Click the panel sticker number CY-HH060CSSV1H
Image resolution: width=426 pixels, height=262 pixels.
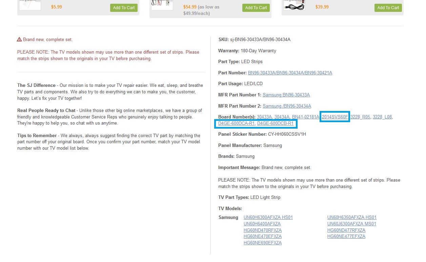pos(287,134)
